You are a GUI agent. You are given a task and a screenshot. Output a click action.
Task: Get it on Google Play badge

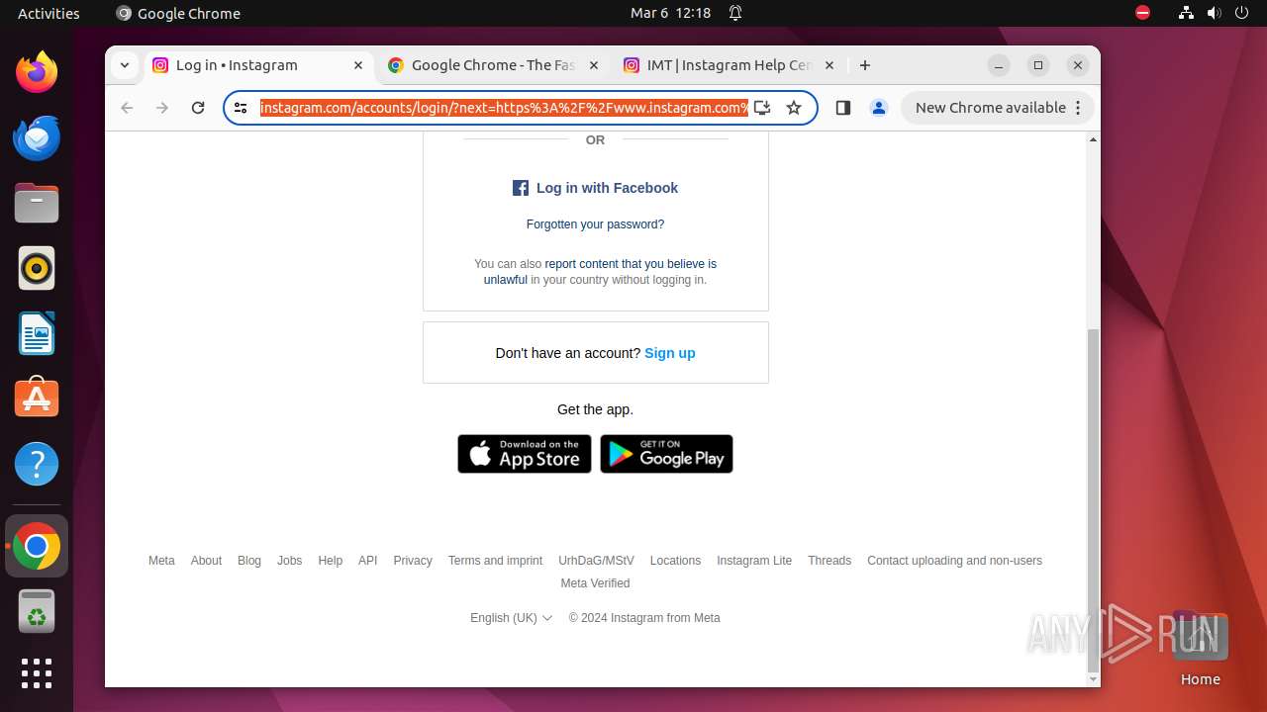[x=666, y=454]
